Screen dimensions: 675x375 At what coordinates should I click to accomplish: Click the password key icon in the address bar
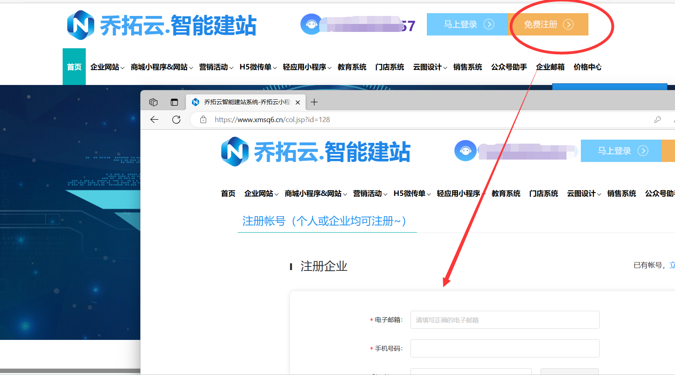tap(657, 120)
